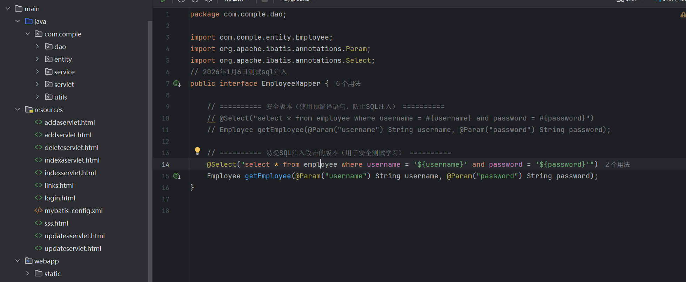Screen dimensions: 686x282
Task: Click the file icon next to sss.html
Action: tap(39, 223)
